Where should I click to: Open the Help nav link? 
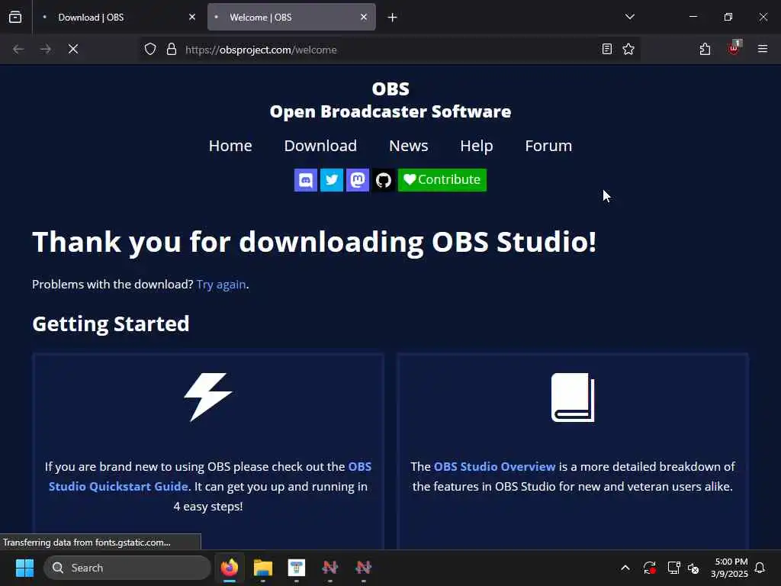click(x=476, y=146)
